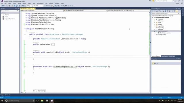Click the Save icon in toolbar
184x103 pixels.
click(x=15, y=6)
